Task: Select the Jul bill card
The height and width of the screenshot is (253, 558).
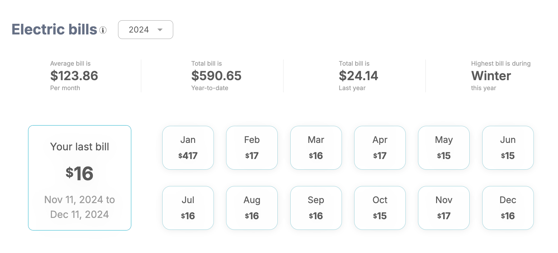Action: pyautogui.click(x=188, y=208)
